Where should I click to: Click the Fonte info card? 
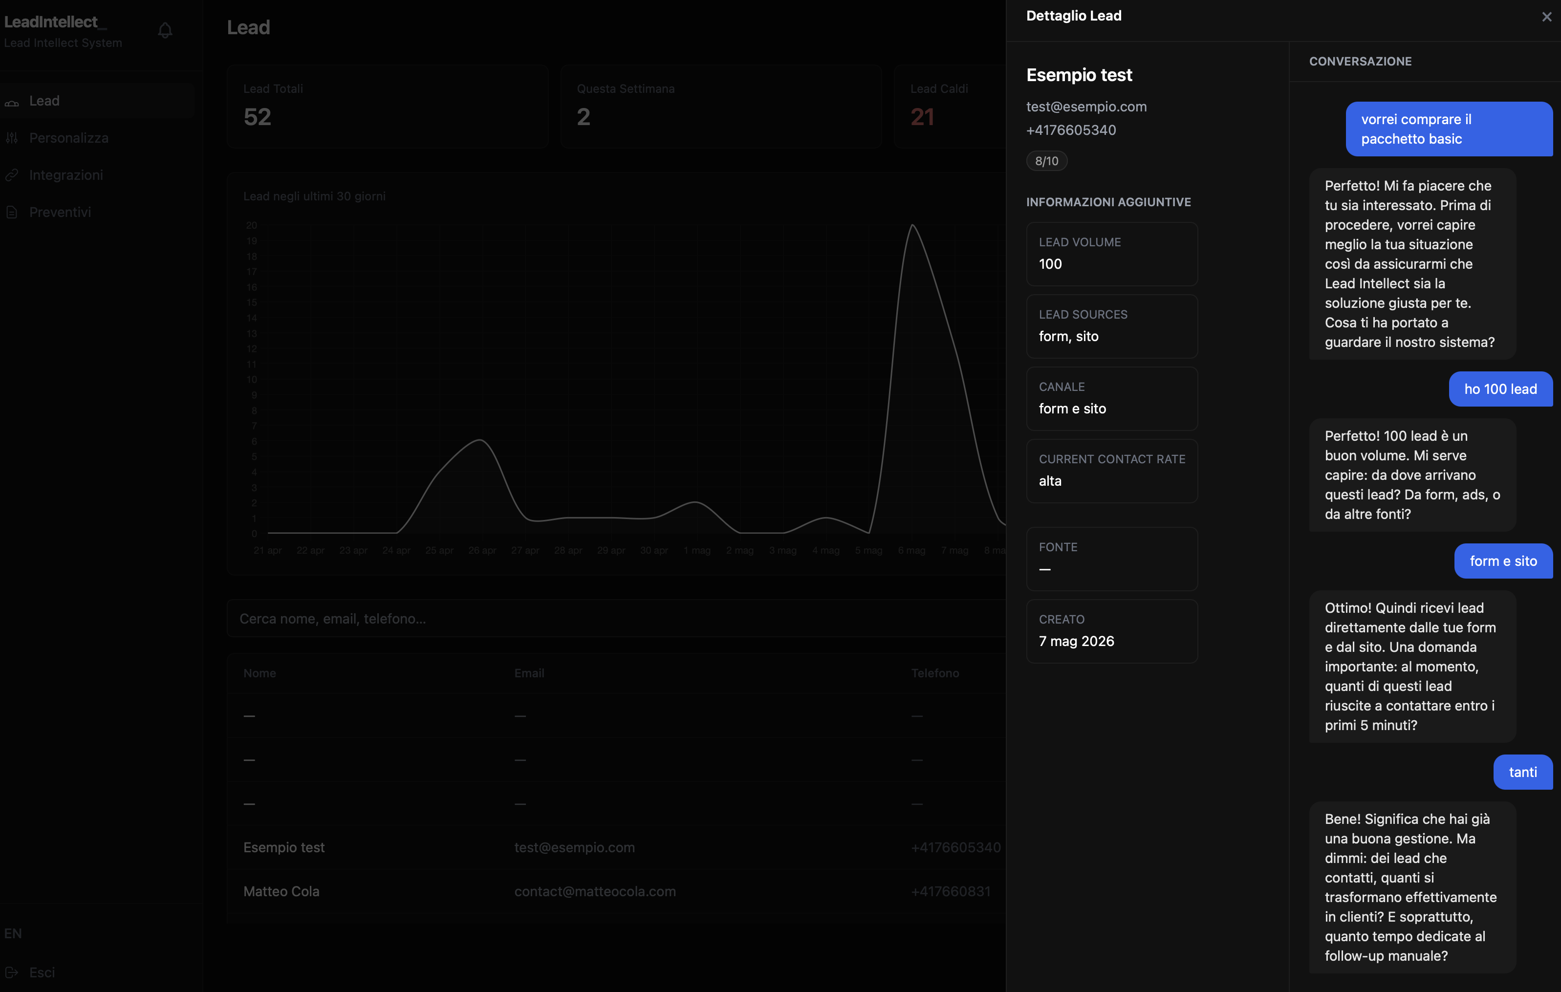pos(1112,558)
